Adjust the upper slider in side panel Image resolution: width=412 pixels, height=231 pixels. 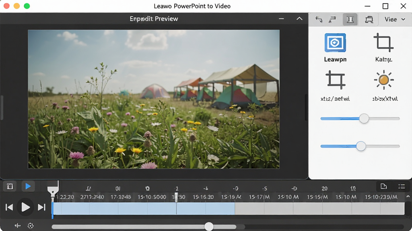pos(364,119)
